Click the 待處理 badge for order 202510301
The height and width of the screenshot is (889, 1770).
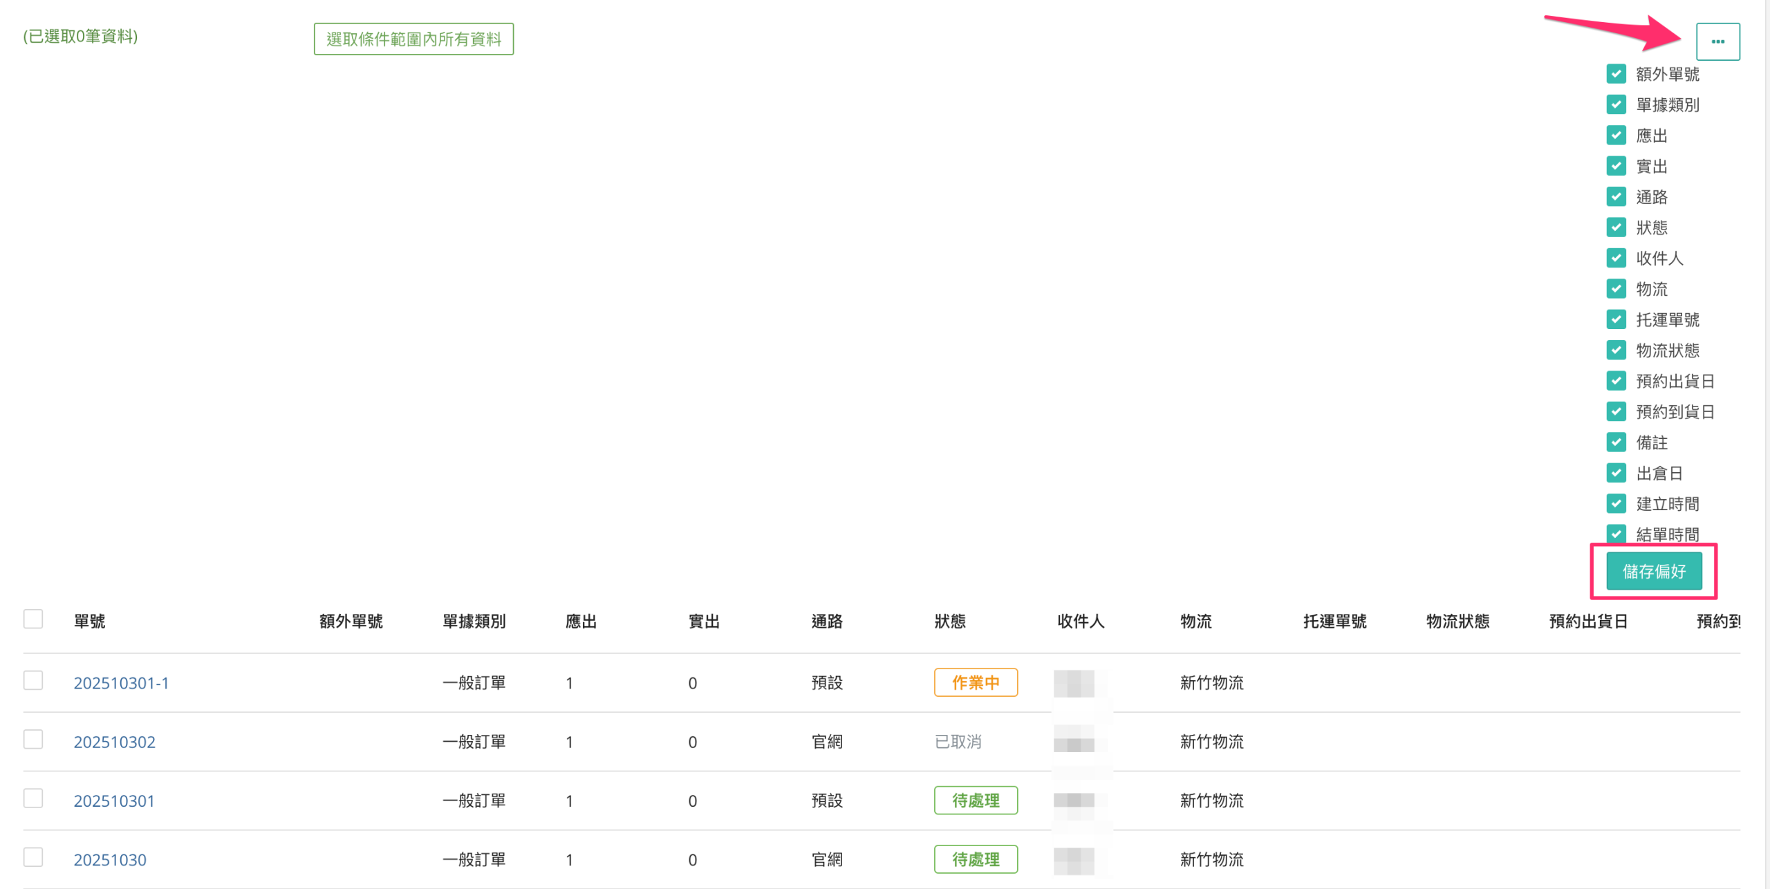[x=975, y=801]
